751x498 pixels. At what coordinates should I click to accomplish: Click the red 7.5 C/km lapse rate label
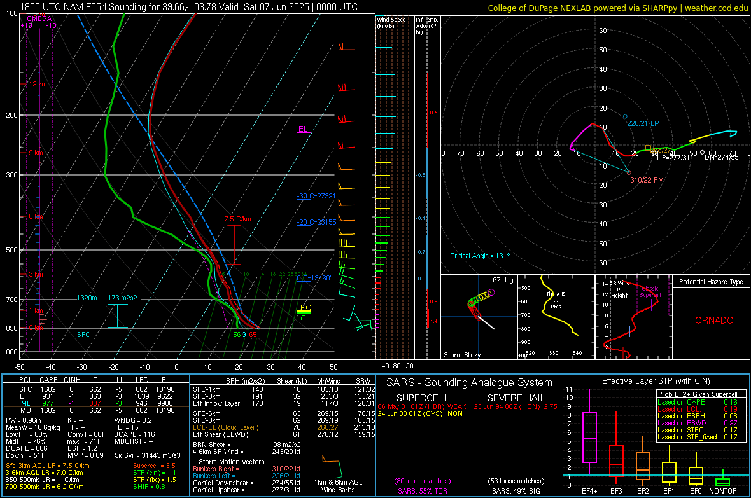[x=237, y=219]
